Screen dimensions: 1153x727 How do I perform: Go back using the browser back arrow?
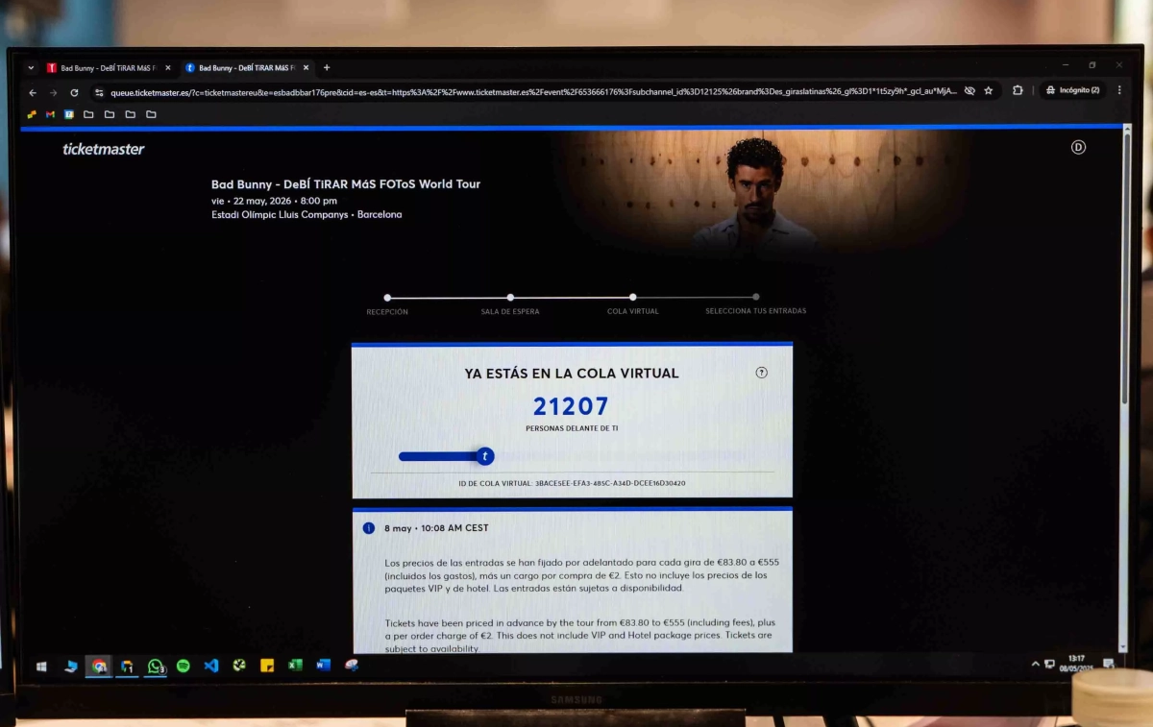coord(33,93)
